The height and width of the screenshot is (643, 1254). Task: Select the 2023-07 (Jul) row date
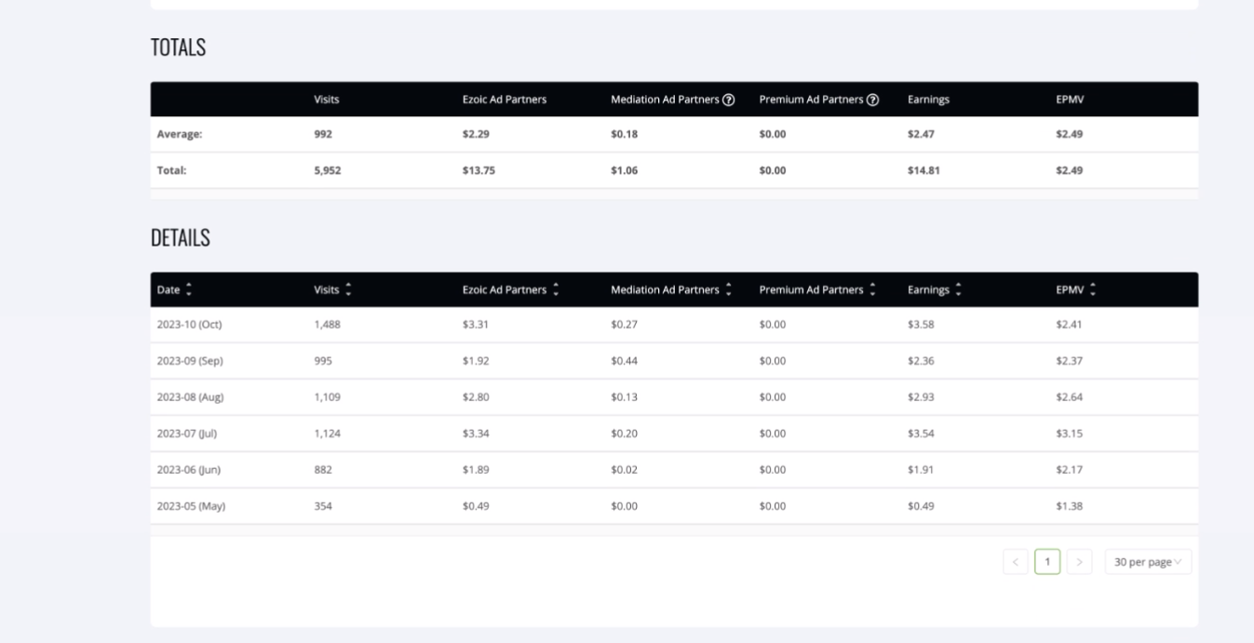(x=187, y=434)
